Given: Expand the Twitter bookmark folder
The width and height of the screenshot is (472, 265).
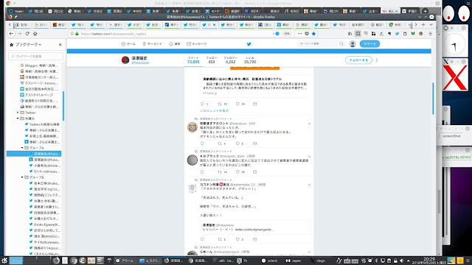Looking at the screenshot, I should (18, 113).
